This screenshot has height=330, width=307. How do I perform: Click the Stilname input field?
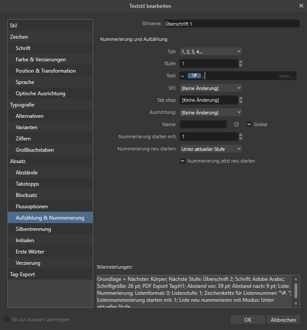[x=232, y=24]
